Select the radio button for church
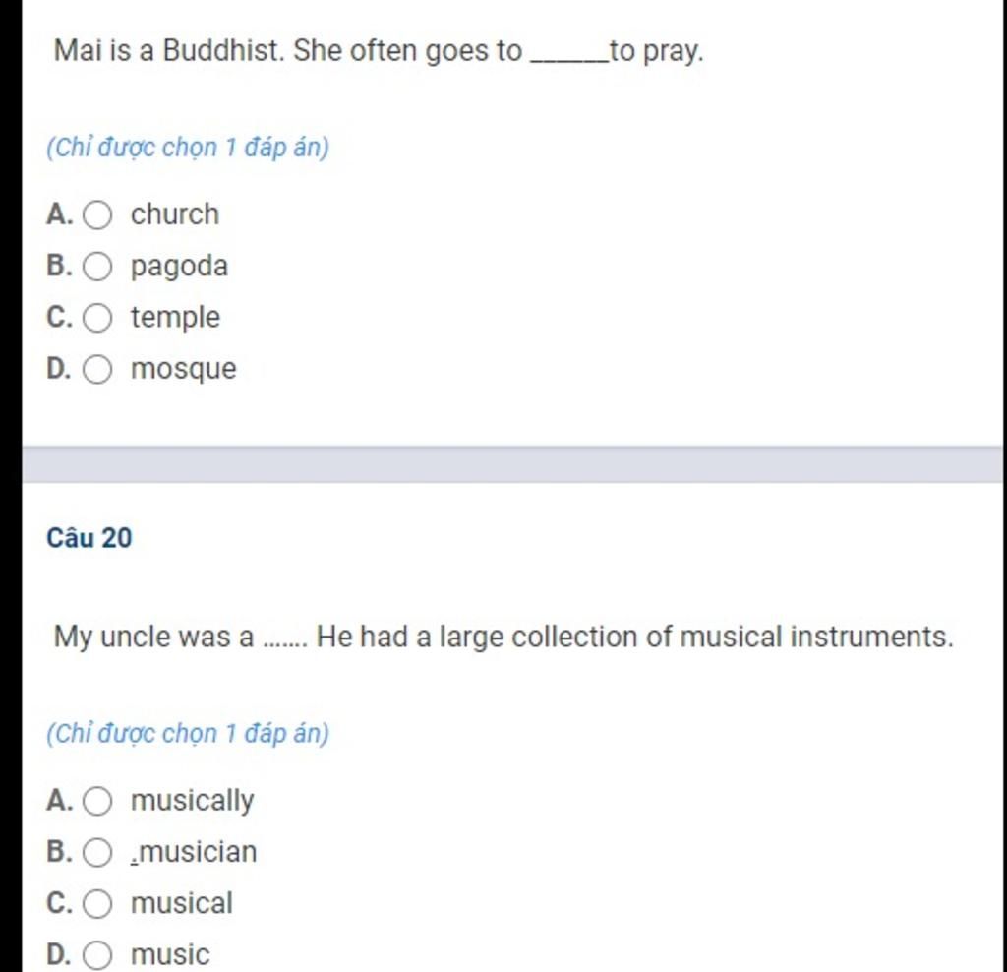The width and height of the screenshot is (1007, 972). click(x=97, y=214)
